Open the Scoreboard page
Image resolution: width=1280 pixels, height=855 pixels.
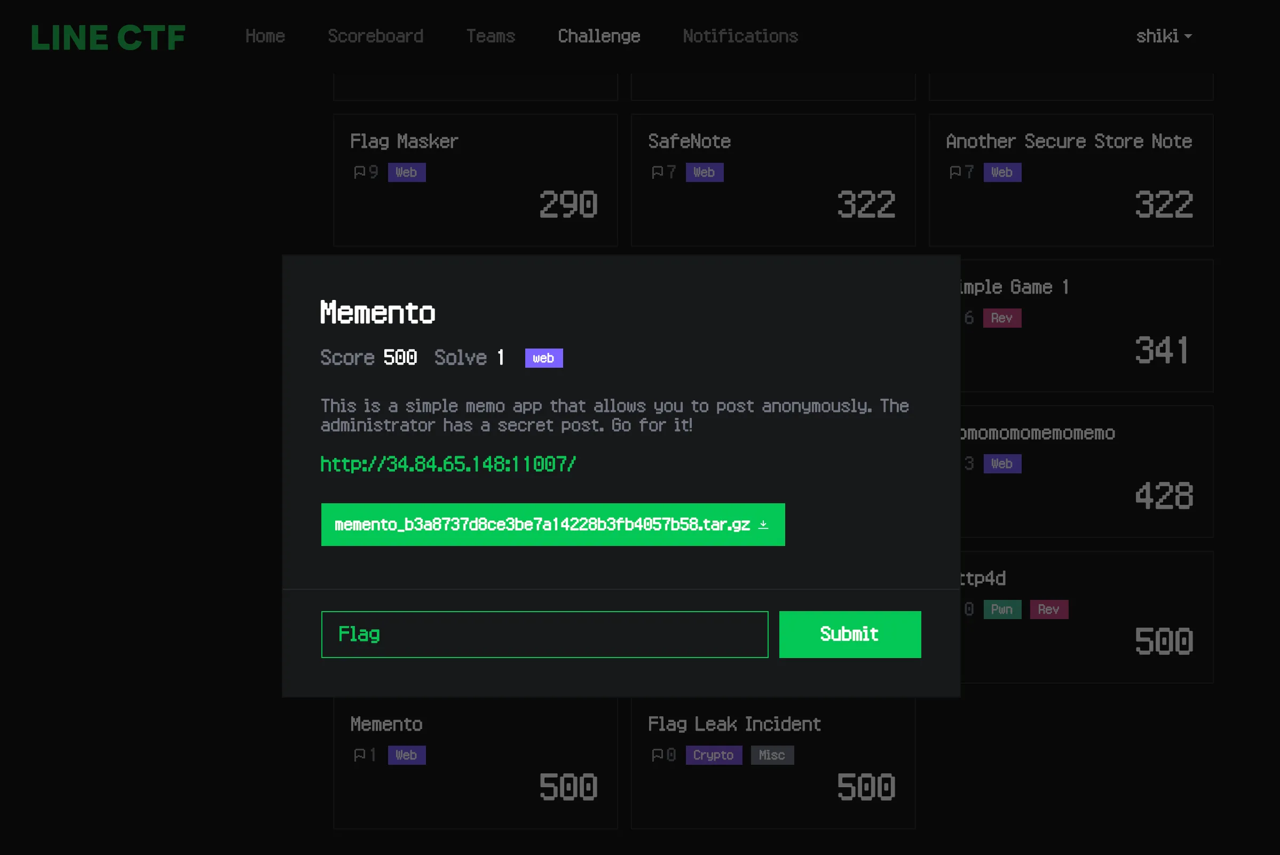375,36
